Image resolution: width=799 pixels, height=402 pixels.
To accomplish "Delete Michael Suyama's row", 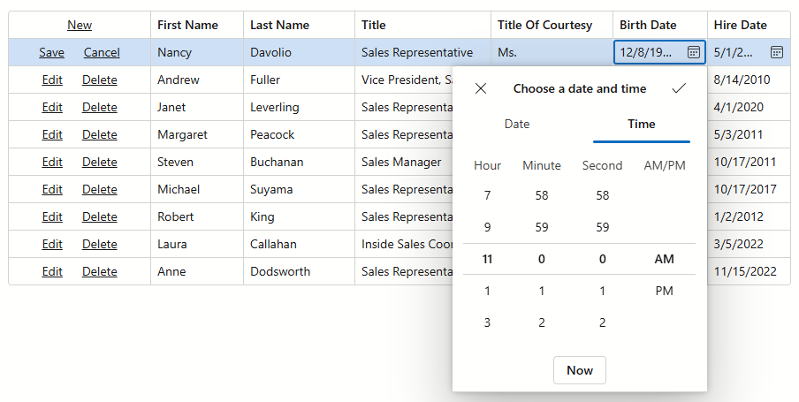I will pyautogui.click(x=99, y=190).
